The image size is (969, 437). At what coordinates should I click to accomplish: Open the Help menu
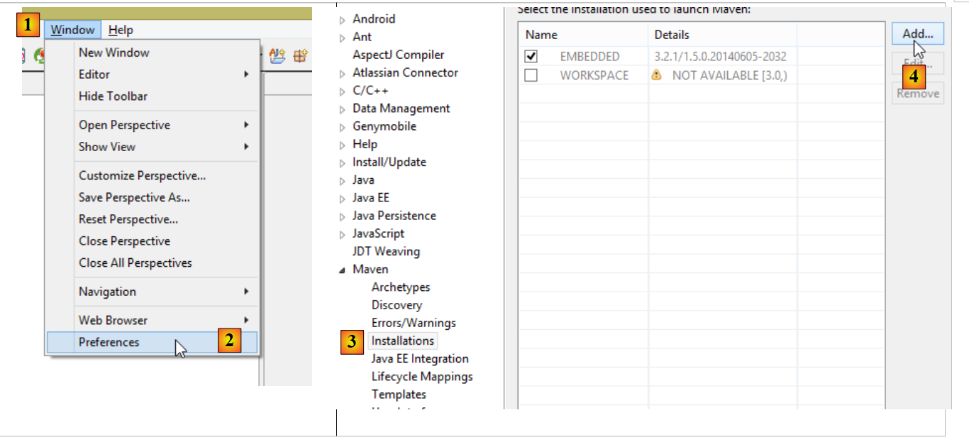click(121, 30)
